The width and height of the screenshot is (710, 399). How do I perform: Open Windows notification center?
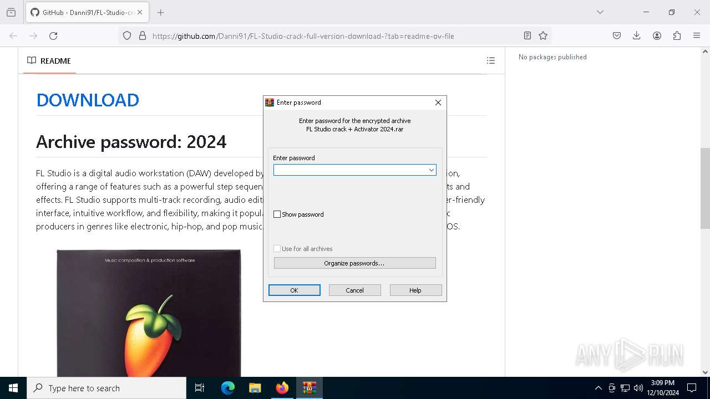(692, 388)
